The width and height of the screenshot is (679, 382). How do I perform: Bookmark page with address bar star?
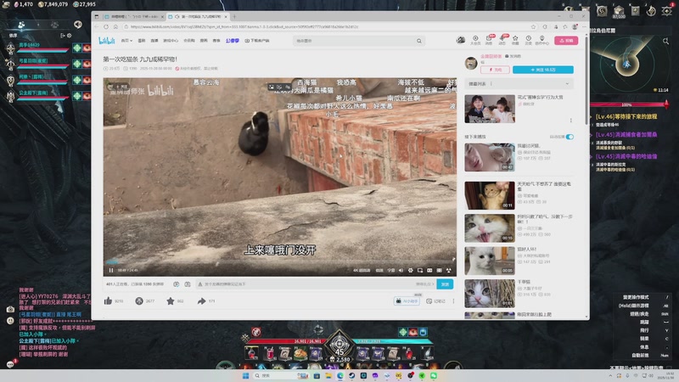534,27
